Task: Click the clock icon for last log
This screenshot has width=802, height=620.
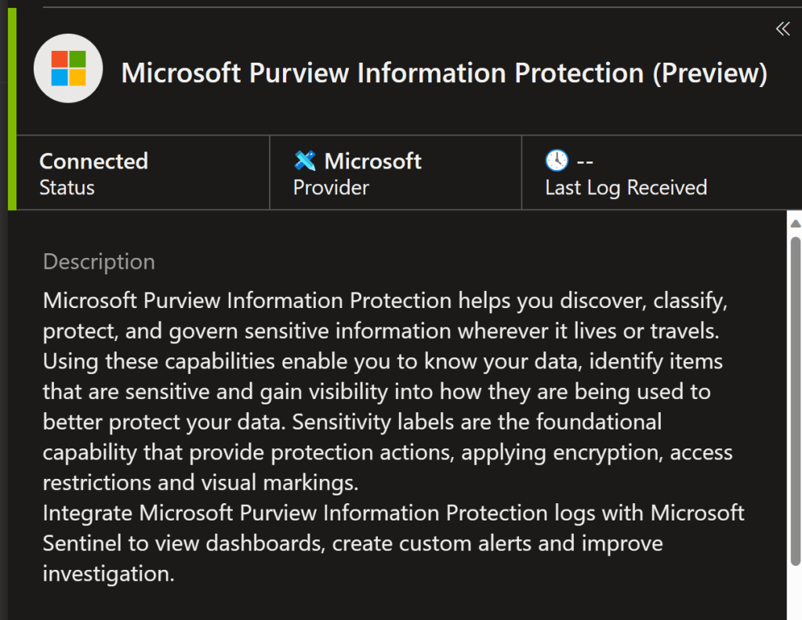Action: pyautogui.click(x=557, y=161)
